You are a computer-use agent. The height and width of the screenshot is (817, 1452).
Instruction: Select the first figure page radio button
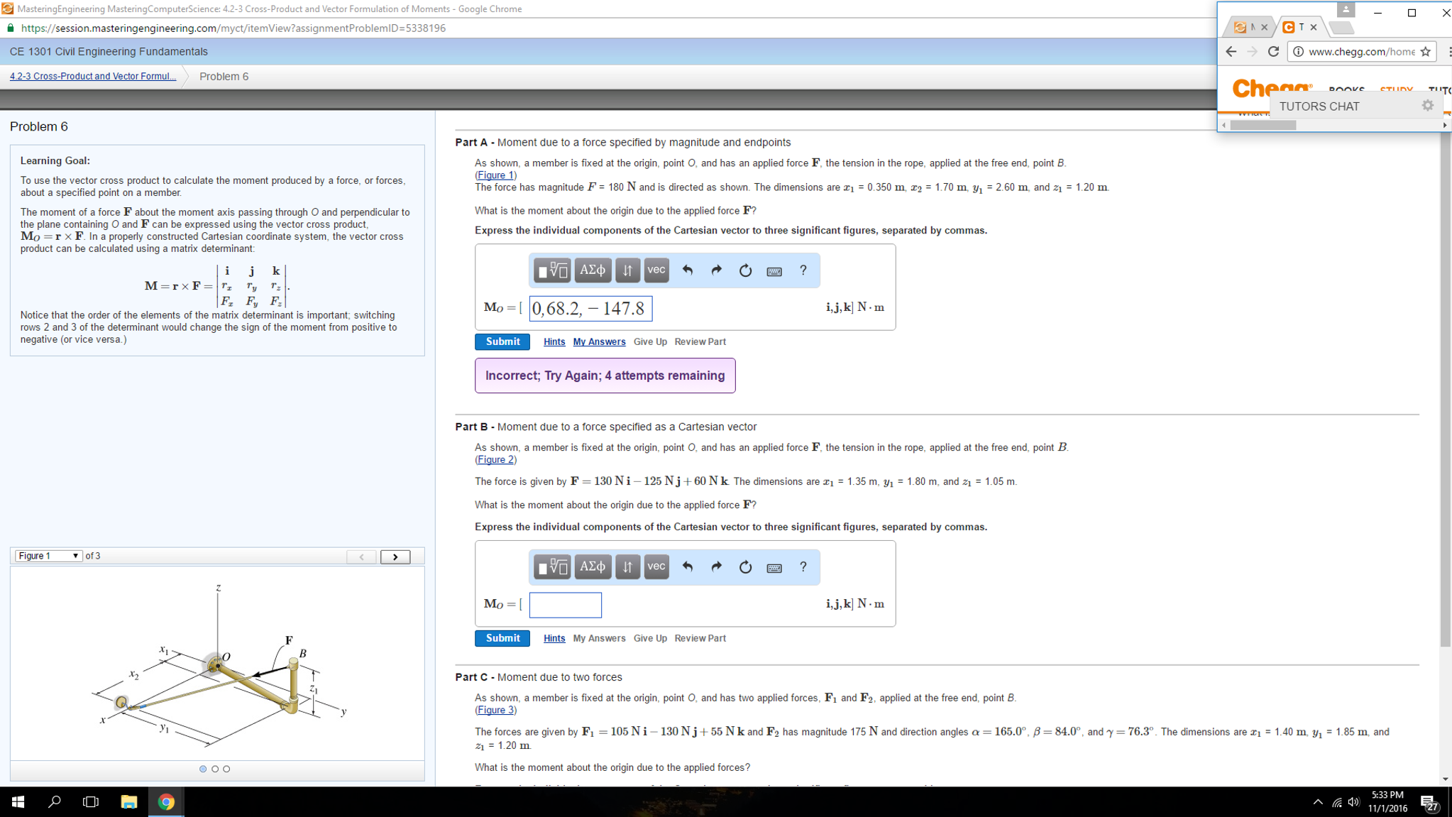[202, 768]
